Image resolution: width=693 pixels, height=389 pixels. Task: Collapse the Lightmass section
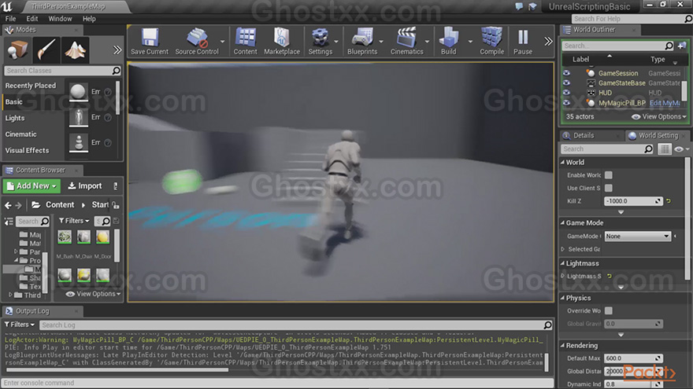click(x=562, y=263)
